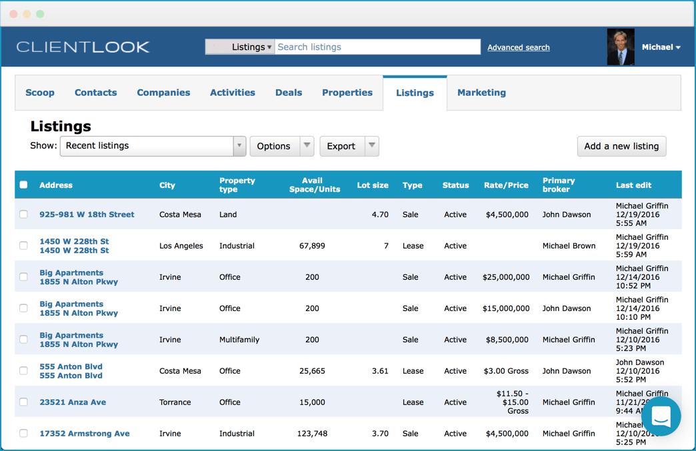Open the Deals tab
This screenshot has height=451, width=696.
(x=289, y=93)
